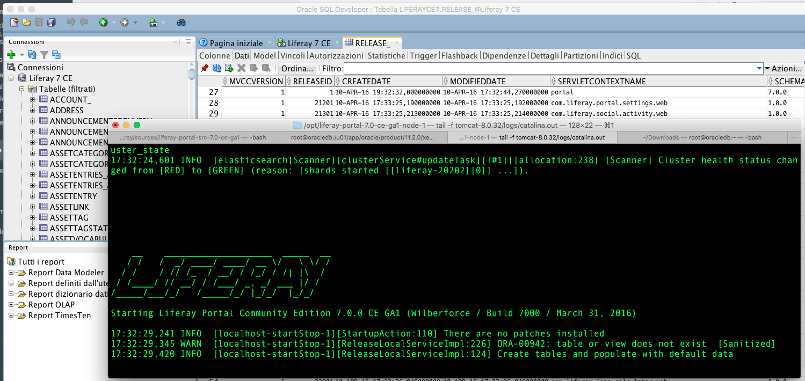Minimize the Connessioni panel
This screenshot has width=805, height=381.
tap(188, 41)
